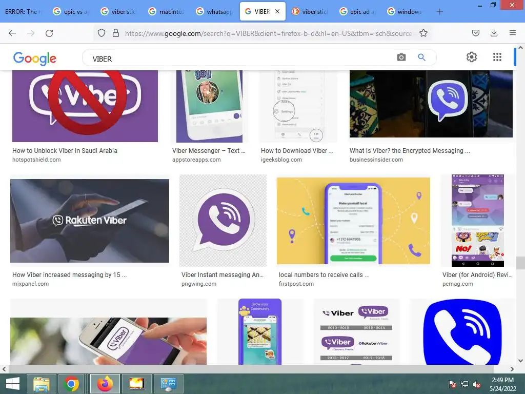Click the forward navigation arrow
This screenshot has width=525, height=394.
pos(31,33)
